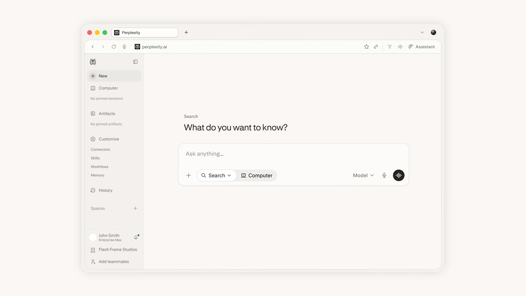Open the Assistant panel

[422, 47]
